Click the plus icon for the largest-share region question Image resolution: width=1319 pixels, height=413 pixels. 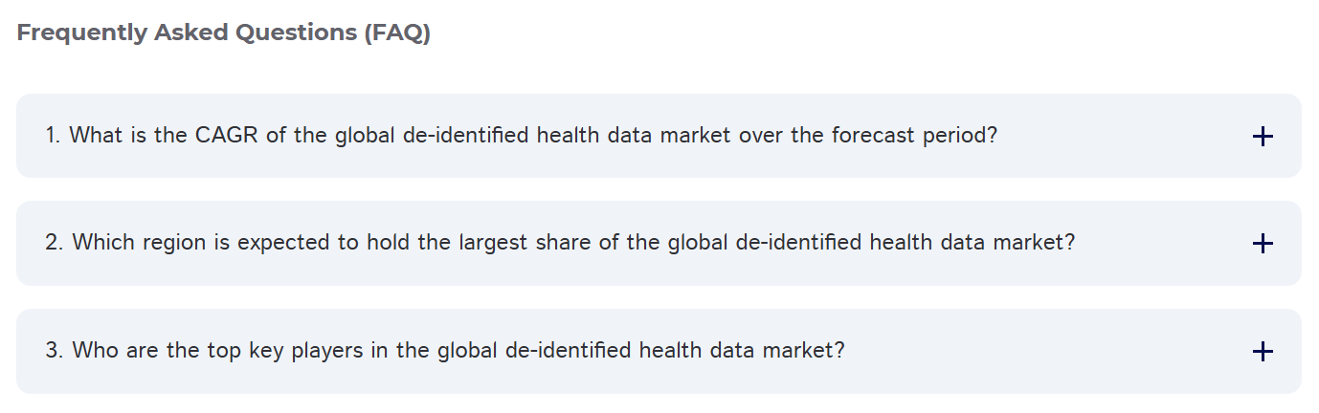point(1263,244)
